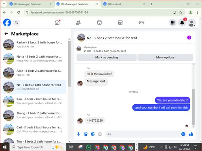Open Netta's conversation
202x151 pixels.
[x=34, y=59]
